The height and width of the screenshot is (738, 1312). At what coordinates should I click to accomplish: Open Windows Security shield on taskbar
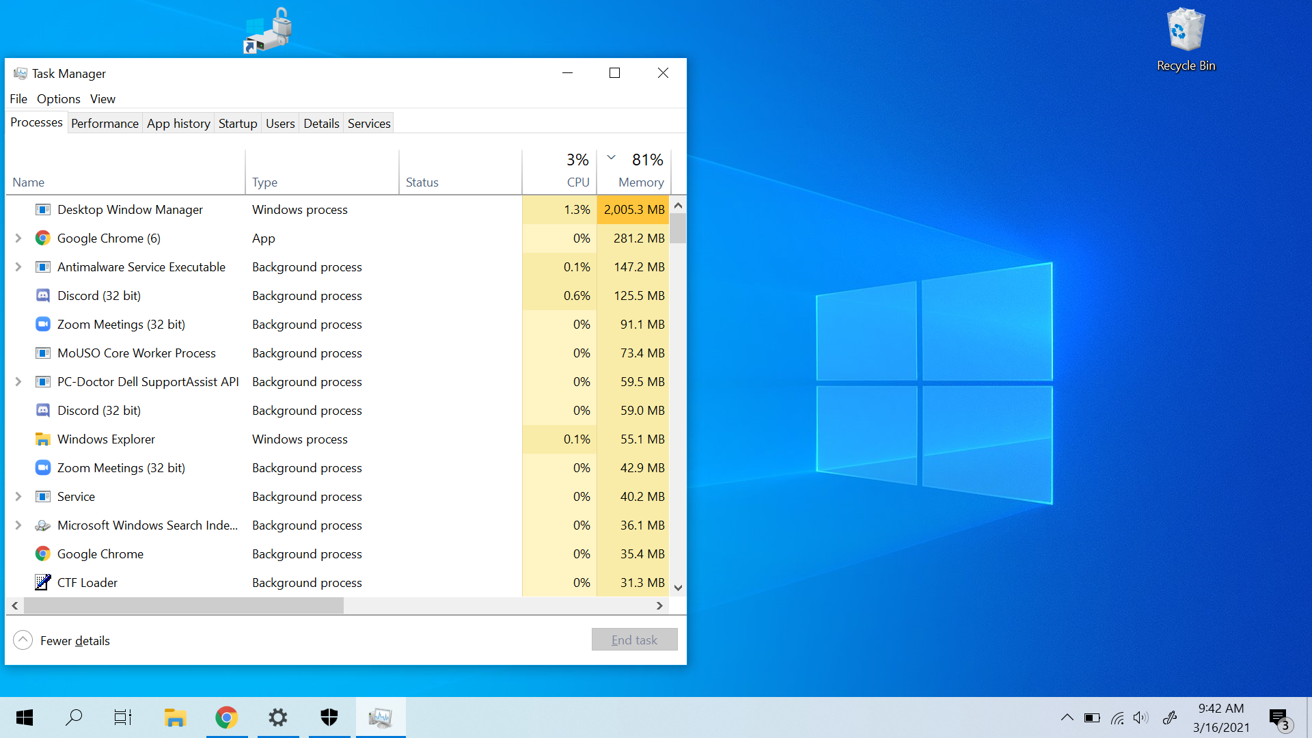click(x=329, y=717)
